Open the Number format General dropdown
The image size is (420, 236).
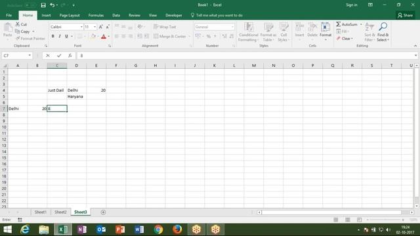pyautogui.click(x=232, y=27)
